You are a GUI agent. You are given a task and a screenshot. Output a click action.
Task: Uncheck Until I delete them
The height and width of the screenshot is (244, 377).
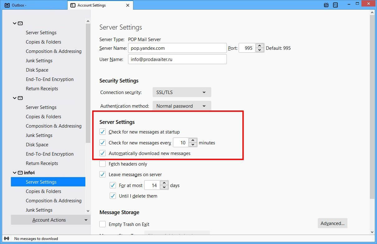point(113,196)
